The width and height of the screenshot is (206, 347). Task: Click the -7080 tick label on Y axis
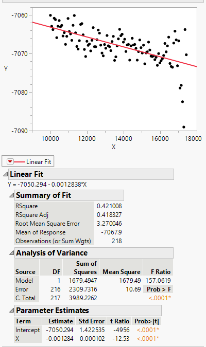[x=20, y=93]
